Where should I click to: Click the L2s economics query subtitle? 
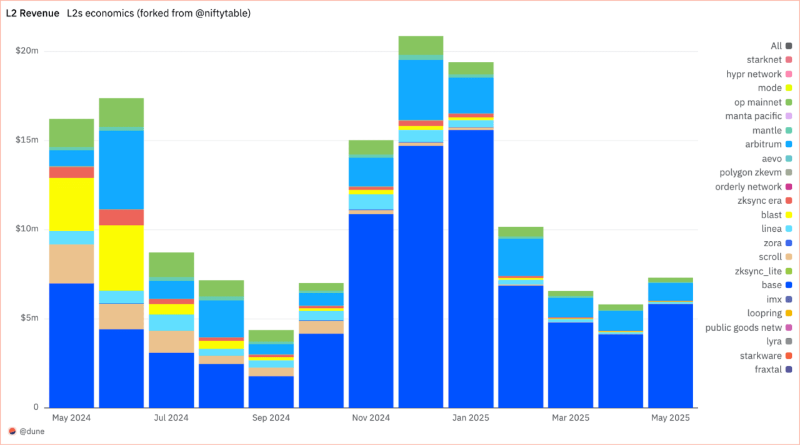159,13
